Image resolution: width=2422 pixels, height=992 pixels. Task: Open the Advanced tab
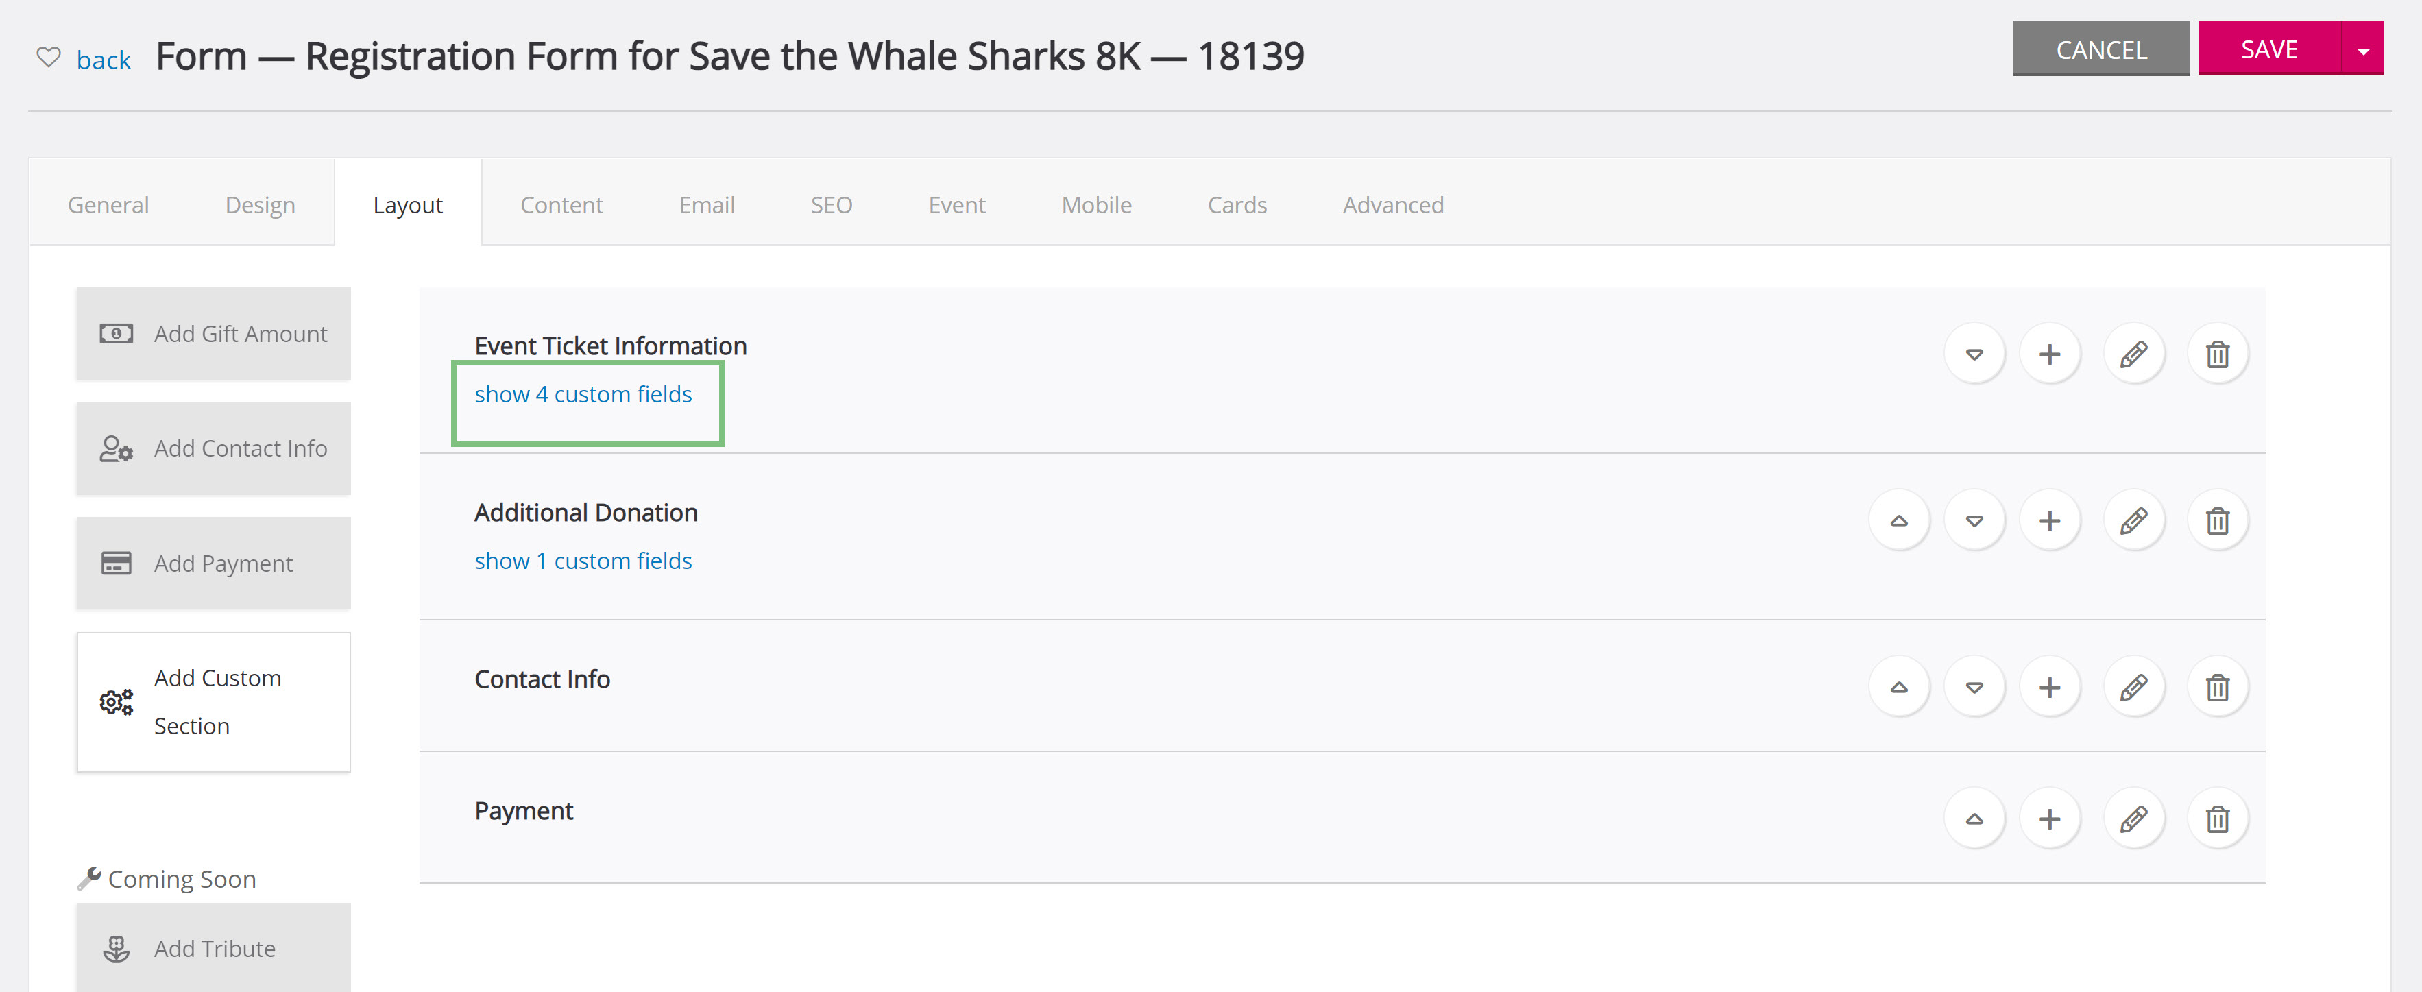tap(1392, 205)
